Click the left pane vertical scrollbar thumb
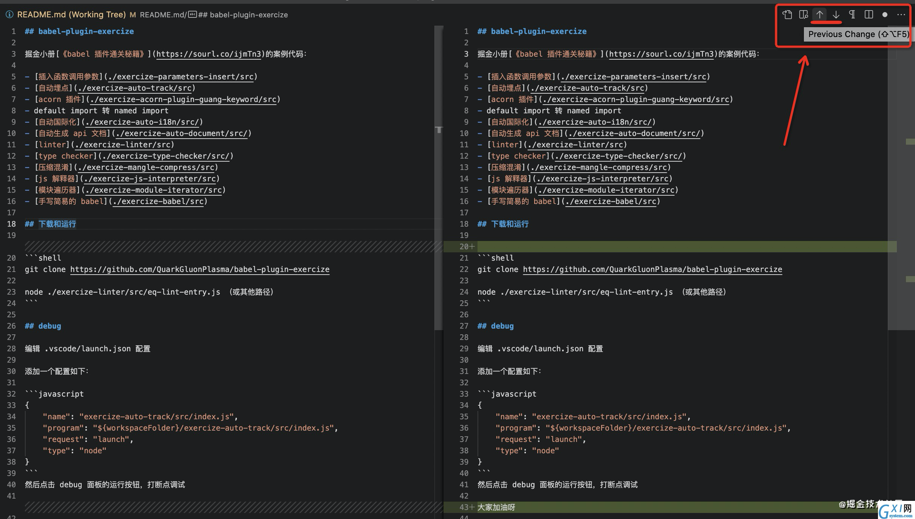 tap(439, 178)
